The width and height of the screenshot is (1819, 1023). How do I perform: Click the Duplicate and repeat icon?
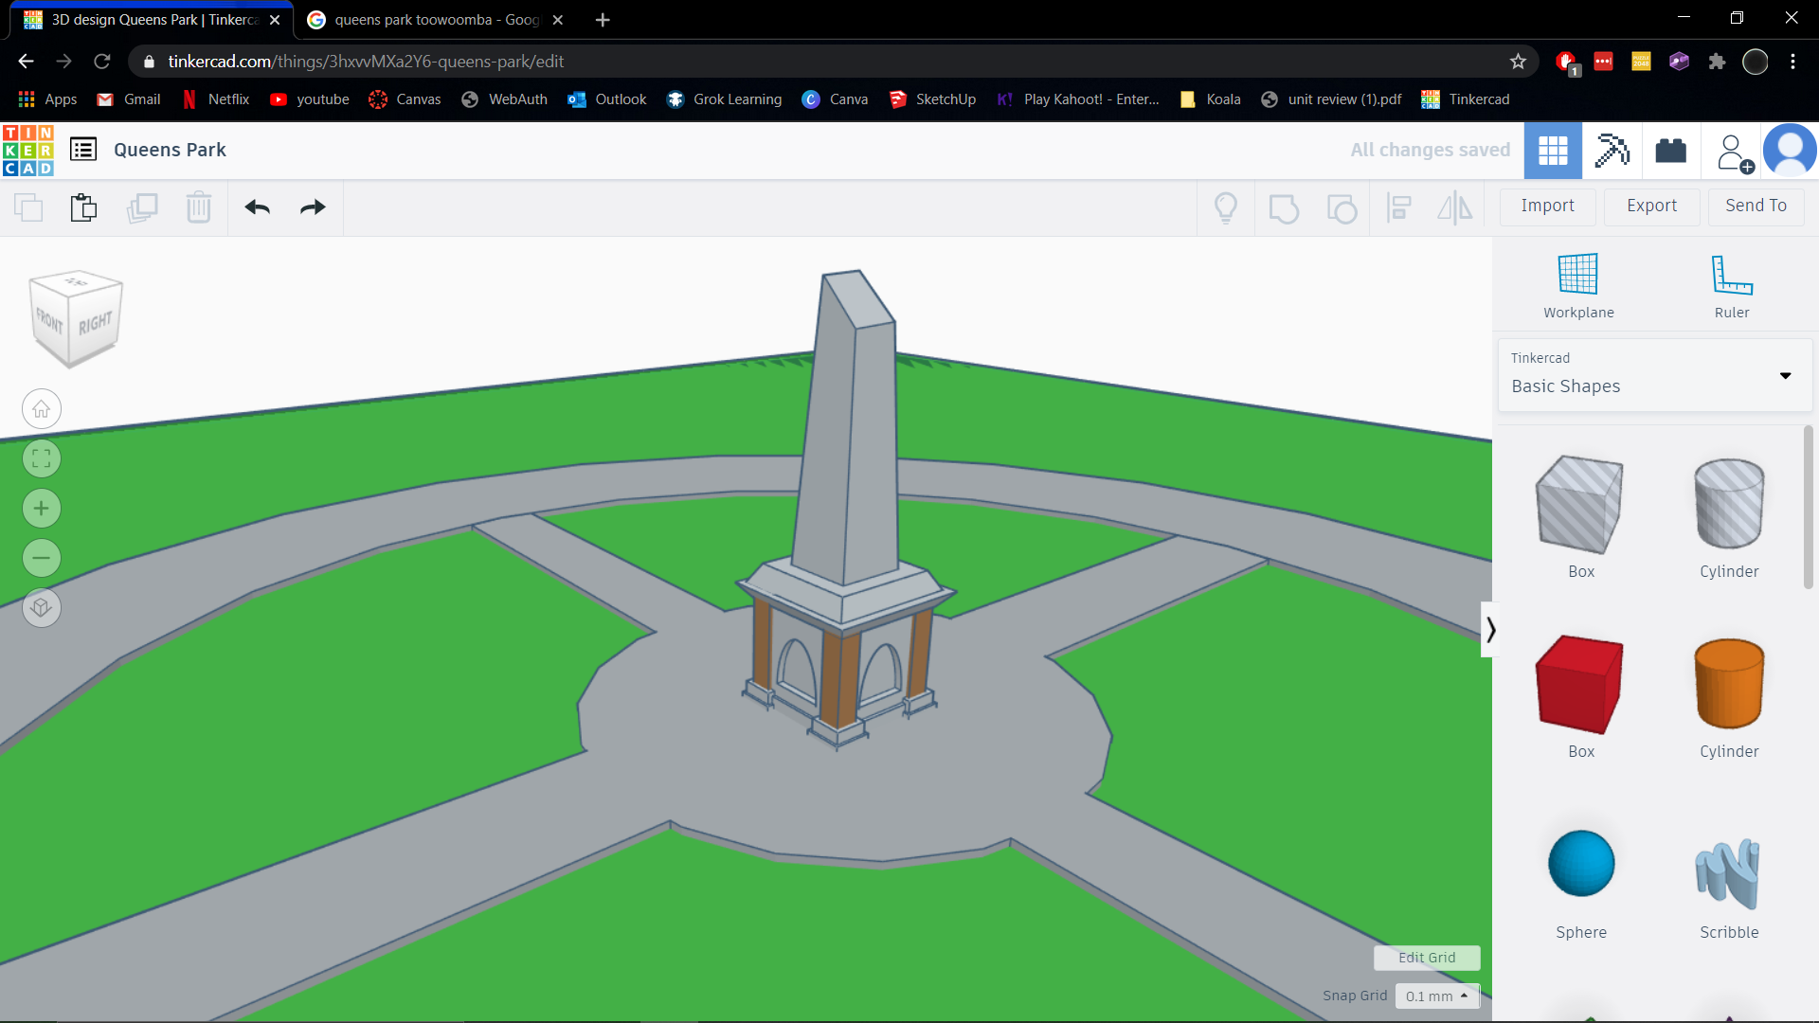click(x=142, y=206)
